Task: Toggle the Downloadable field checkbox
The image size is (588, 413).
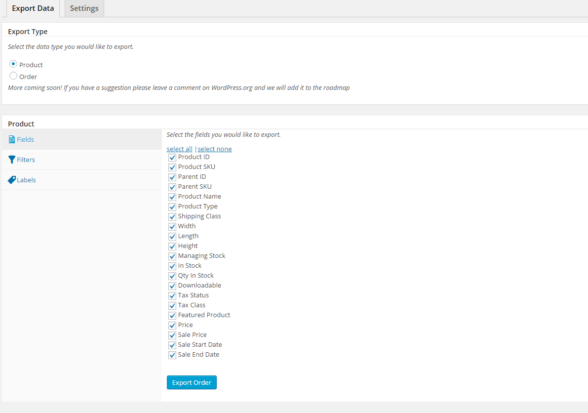Action: [x=172, y=286]
